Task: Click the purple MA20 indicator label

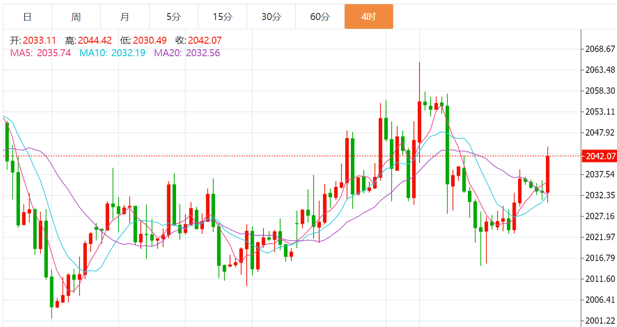Action: click(187, 53)
